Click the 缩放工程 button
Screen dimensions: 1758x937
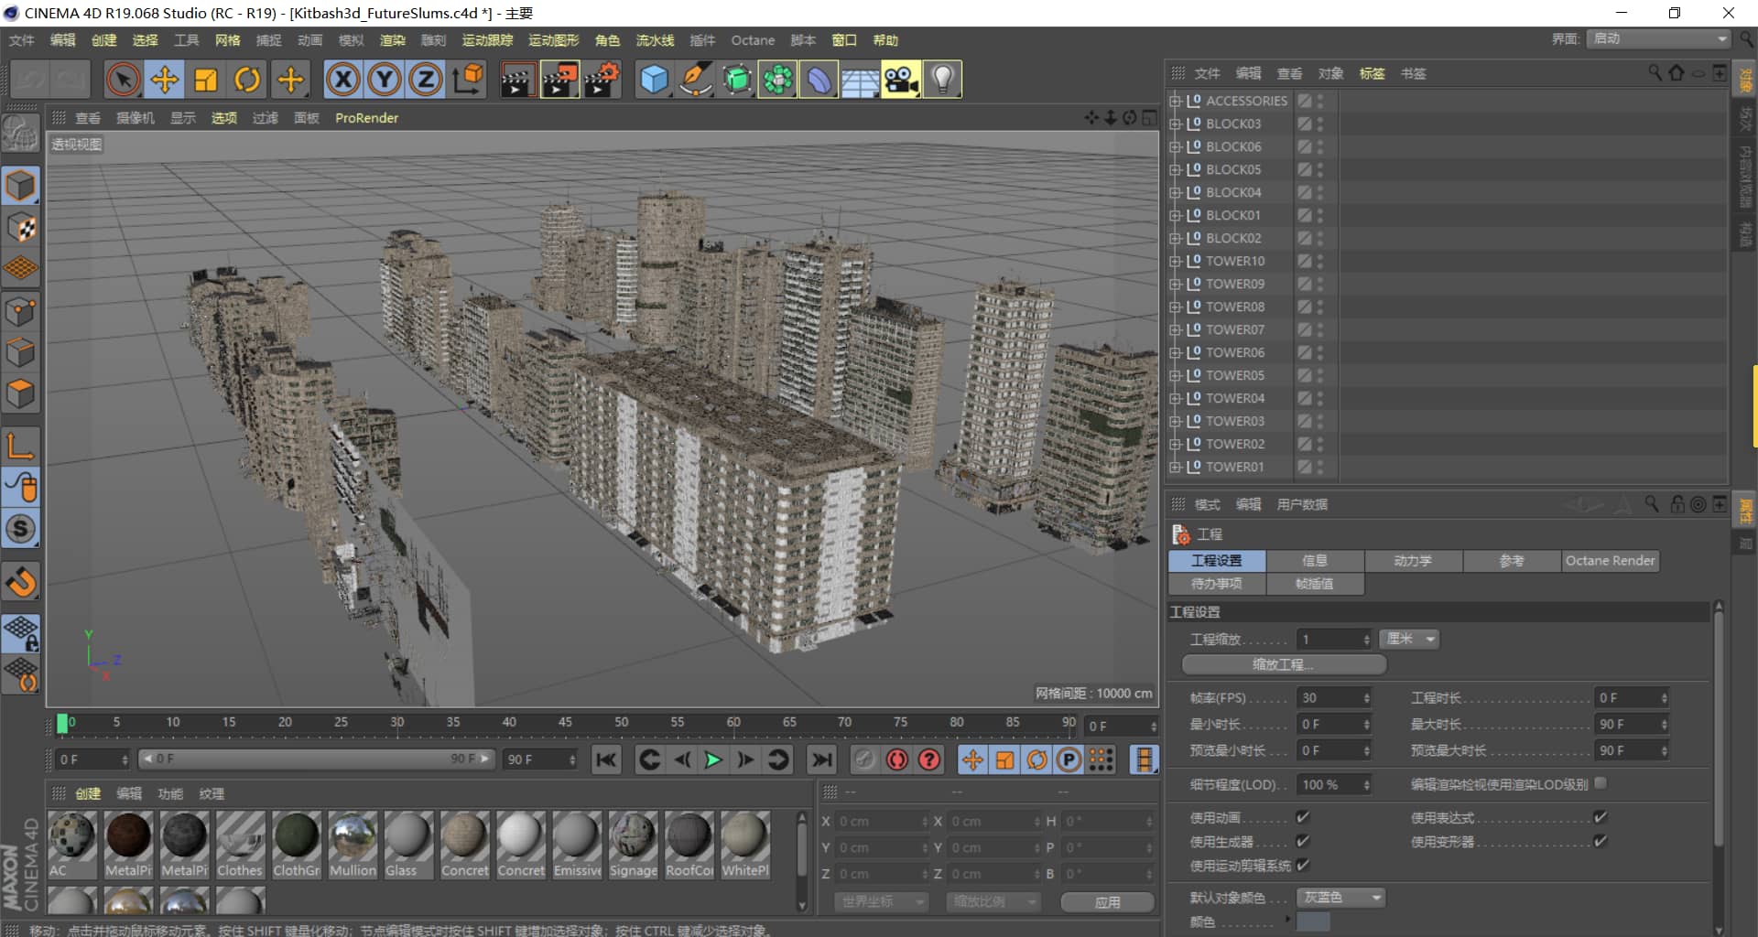[x=1284, y=664]
